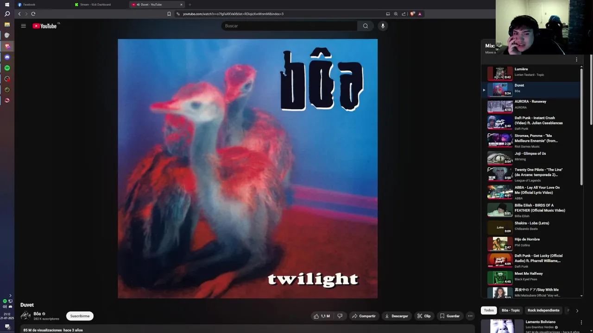The width and height of the screenshot is (593, 333).
Task: Open Windows search from taskbar
Action: 7,14
